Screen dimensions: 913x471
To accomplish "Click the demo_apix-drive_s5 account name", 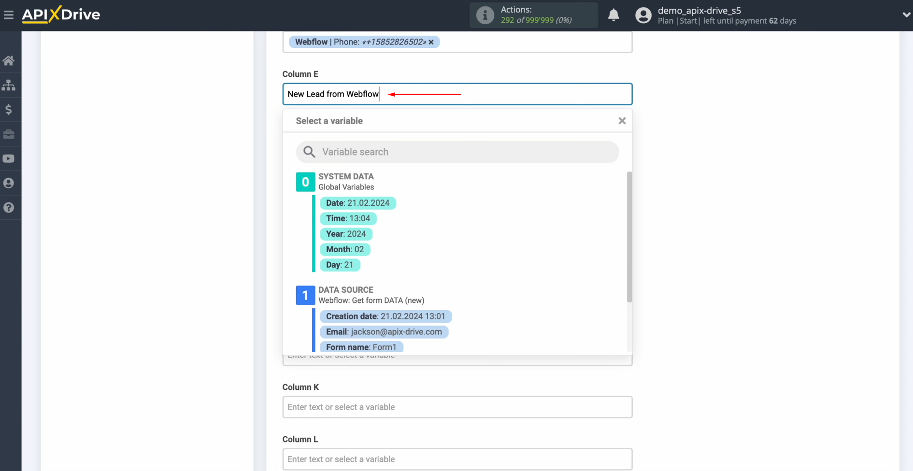I will [x=699, y=10].
